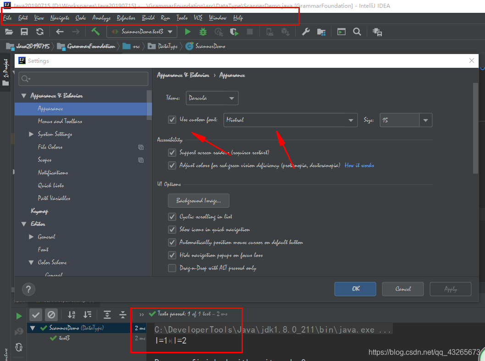Select Menus and Toolbars settings item
The image size is (485, 361).
click(x=60, y=121)
